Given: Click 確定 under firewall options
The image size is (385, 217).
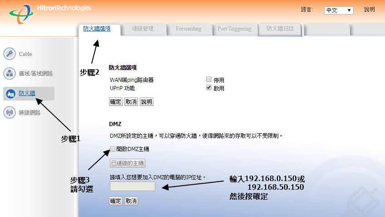Looking at the screenshot, I should 116,102.
